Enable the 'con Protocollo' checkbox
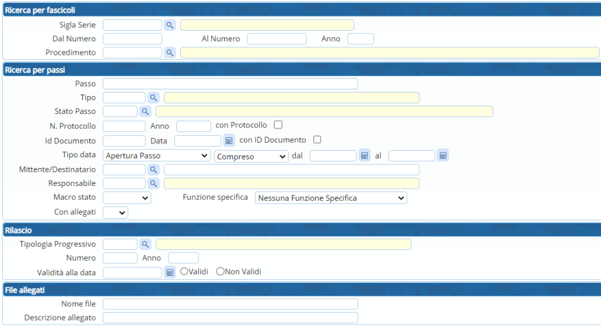Image resolution: width=601 pixels, height=330 pixels. (278, 125)
